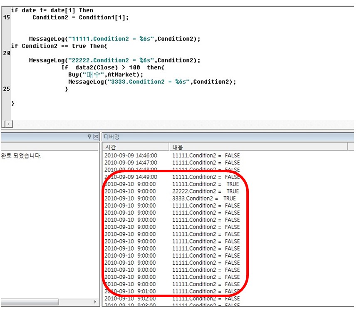Place cursor on the Buy("매수",AtMarket) line
Image resolution: width=364 pixels, height=315 pixels.
[x=106, y=74]
